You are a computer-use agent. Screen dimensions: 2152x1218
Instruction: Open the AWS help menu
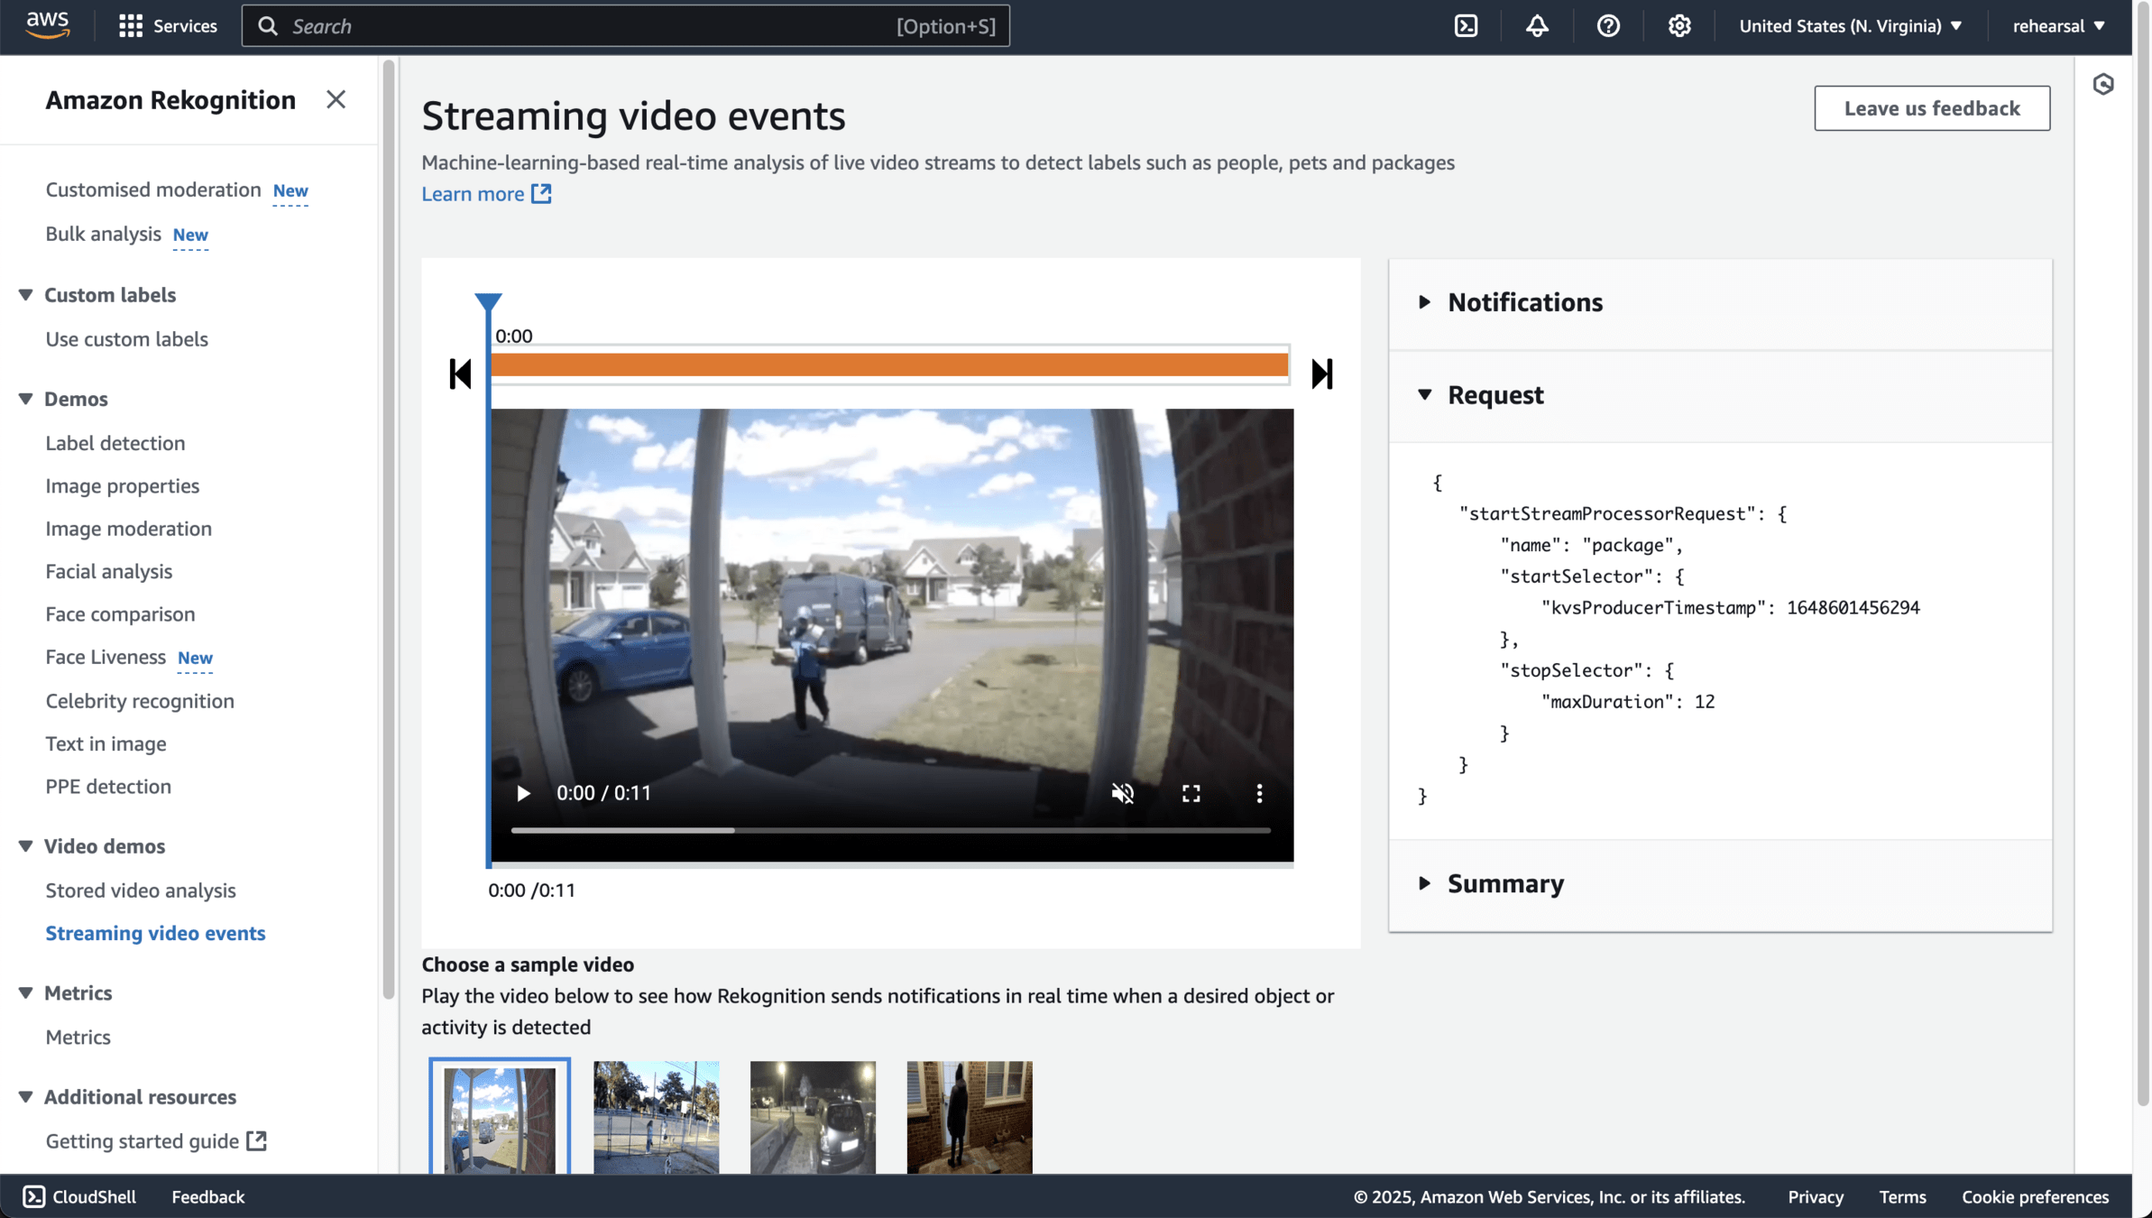pyautogui.click(x=1608, y=26)
